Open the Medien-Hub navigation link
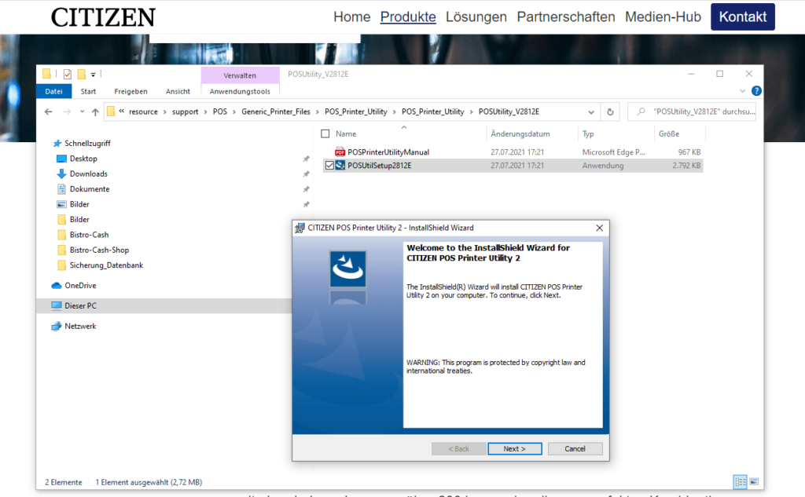The image size is (805, 497). [x=663, y=17]
